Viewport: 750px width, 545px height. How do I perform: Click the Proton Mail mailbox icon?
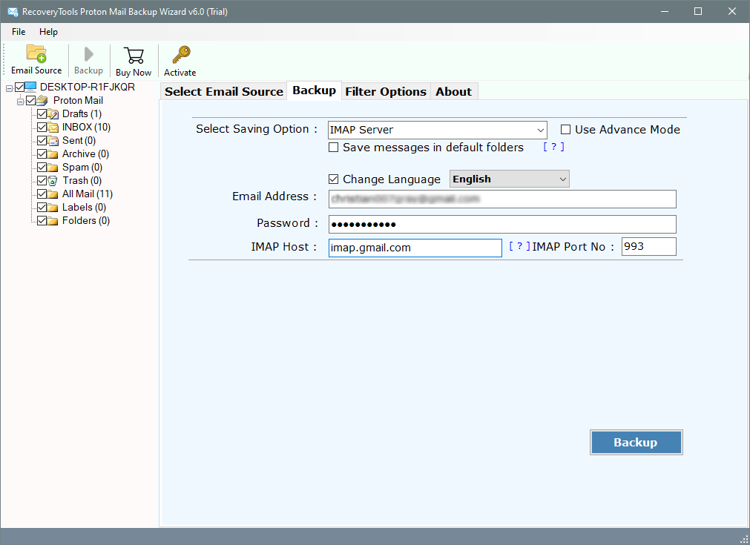pos(42,100)
